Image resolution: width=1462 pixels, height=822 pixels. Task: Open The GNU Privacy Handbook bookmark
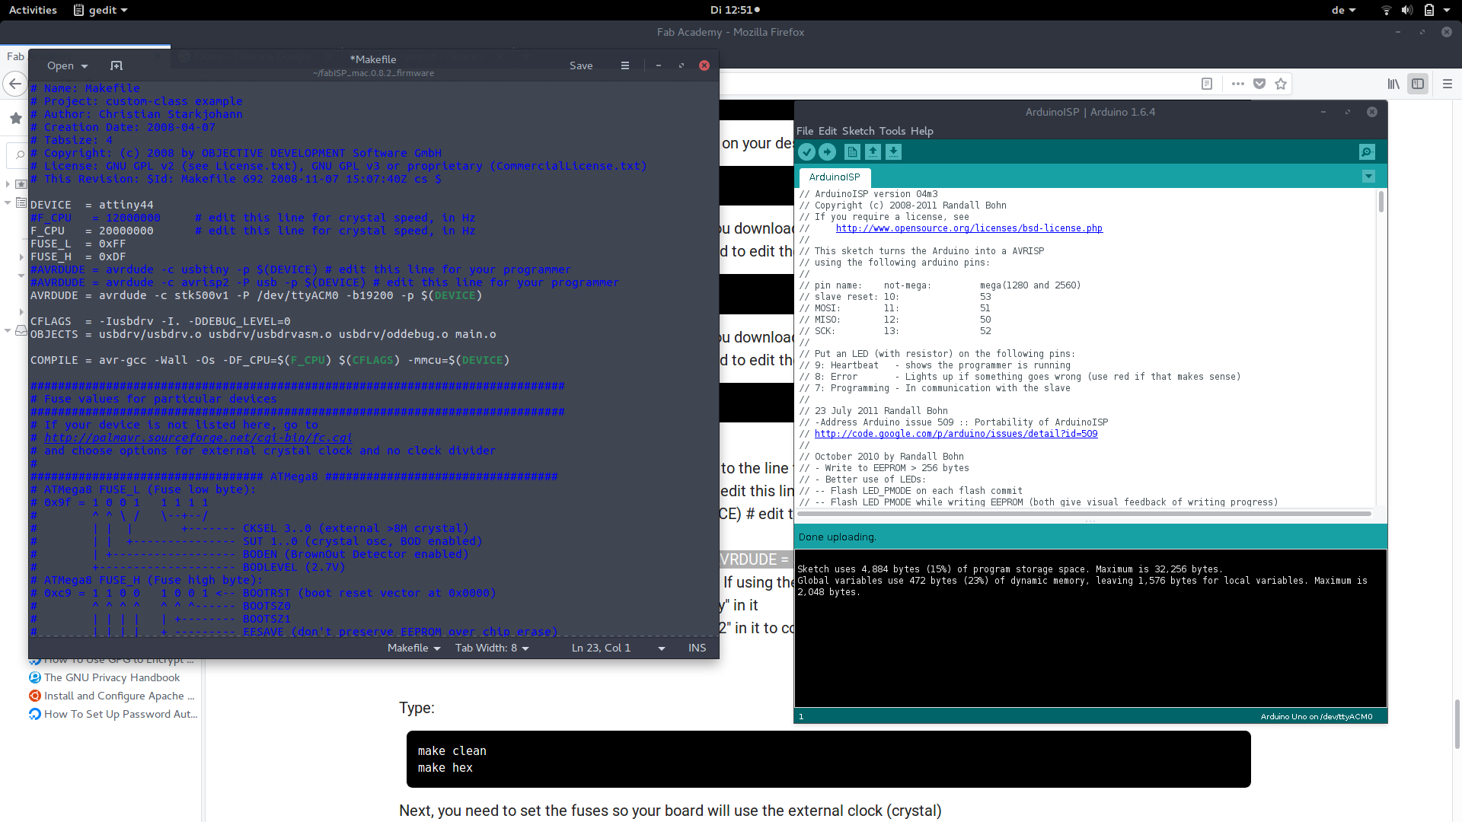click(x=112, y=677)
